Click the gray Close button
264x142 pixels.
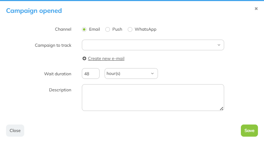click(x=15, y=131)
